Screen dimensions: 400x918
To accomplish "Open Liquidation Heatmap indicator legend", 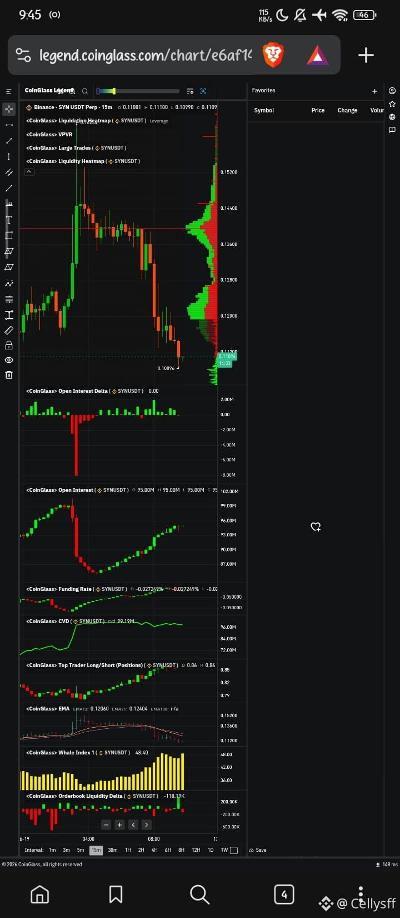I will pyautogui.click(x=69, y=121).
